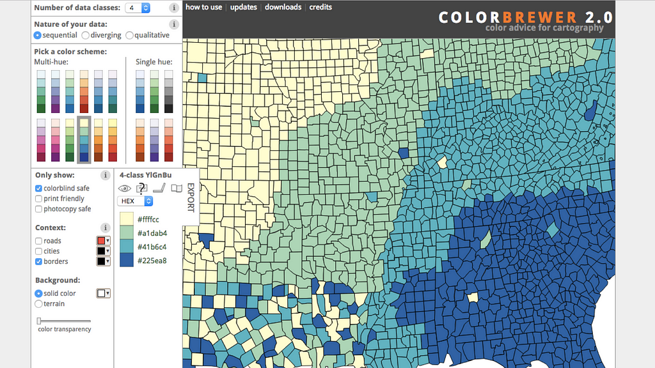655x368 pixels.
Task: Click the open-book print-friendly indicator icon
Action: coord(177,188)
